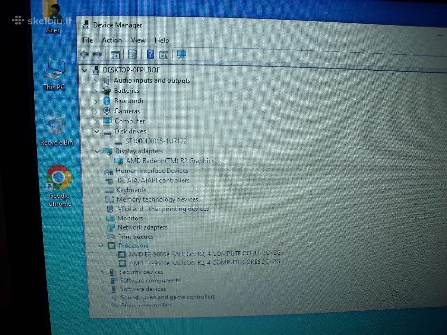Open the Action menu

[112, 40]
